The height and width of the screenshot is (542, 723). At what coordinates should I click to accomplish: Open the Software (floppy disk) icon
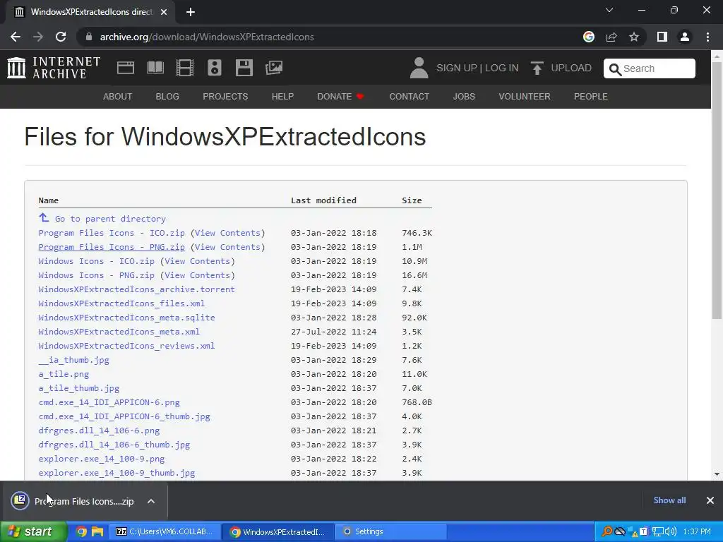coord(244,68)
